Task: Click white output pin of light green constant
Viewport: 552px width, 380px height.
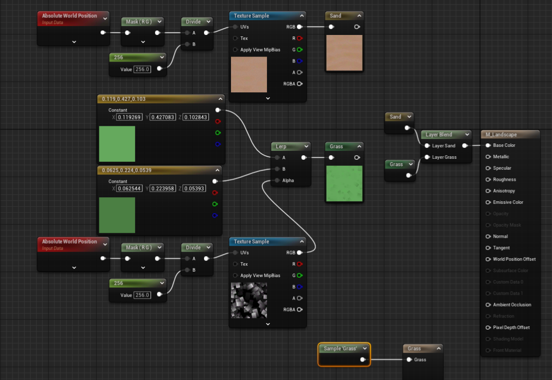Action: [x=218, y=110]
